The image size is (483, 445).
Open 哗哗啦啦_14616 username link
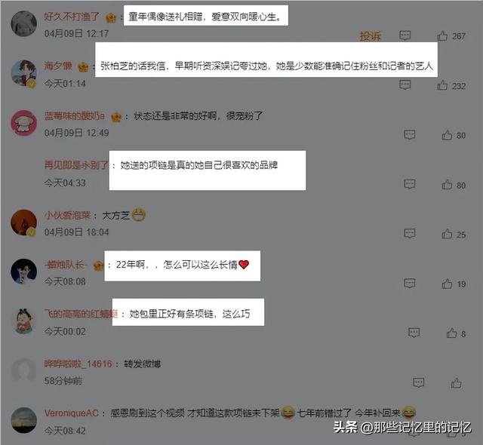(78, 364)
